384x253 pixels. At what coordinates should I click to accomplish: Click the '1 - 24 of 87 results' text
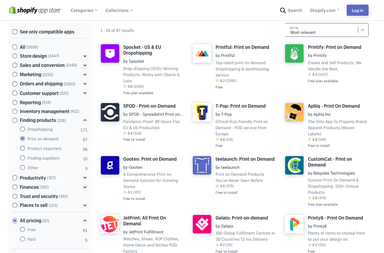coord(117,31)
